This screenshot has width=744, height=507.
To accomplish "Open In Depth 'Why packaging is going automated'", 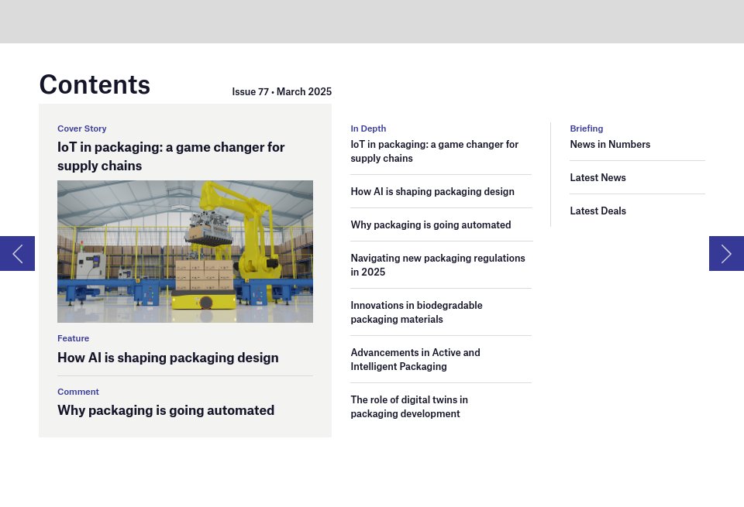I will click(430, 224).
